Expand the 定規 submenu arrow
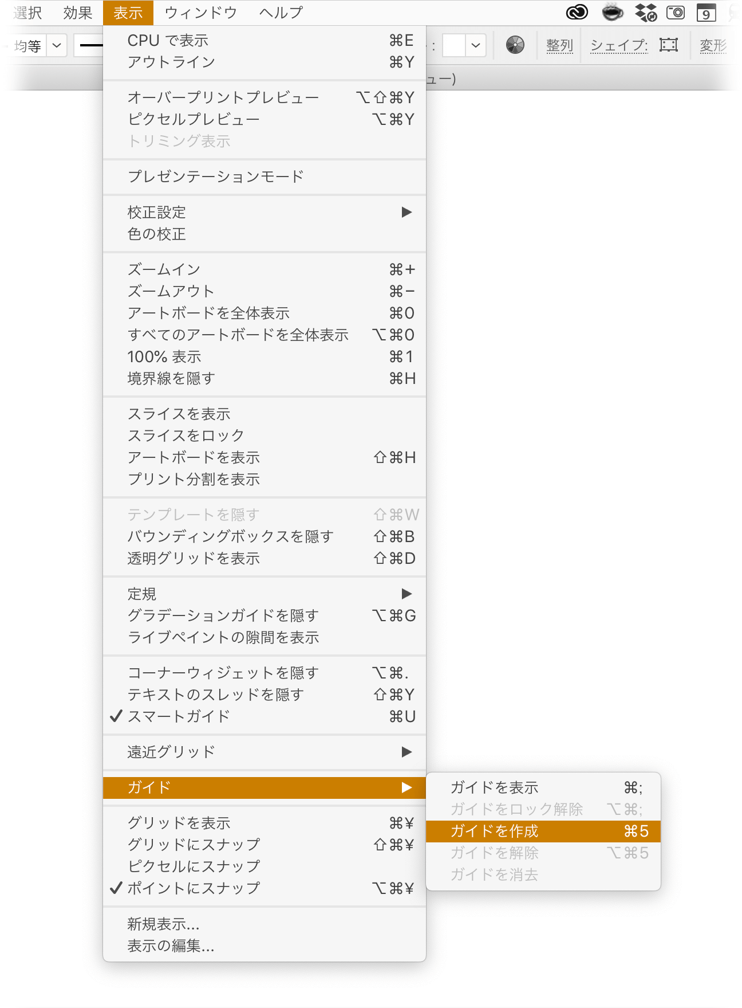 (x=406, y=594)
